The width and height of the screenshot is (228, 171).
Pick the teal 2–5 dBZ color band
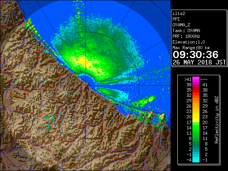click(196, 149)
